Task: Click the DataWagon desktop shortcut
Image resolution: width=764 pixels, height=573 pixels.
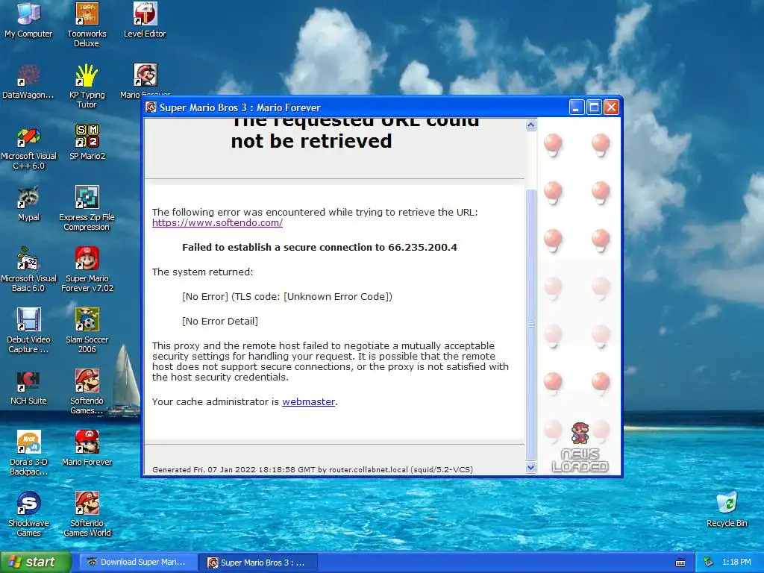Action: (x=28, y=75)
